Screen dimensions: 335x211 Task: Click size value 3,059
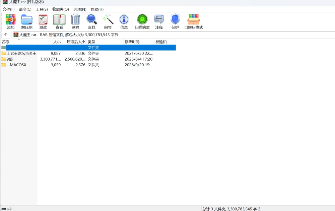56,65
